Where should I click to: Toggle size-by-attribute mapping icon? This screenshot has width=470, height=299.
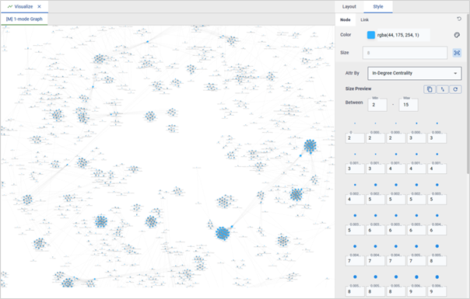click(457, 53)
